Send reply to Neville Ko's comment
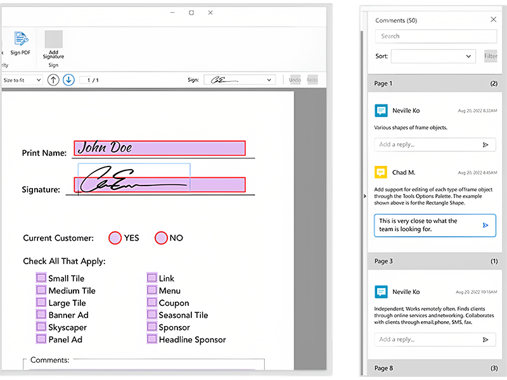The height and width of the screenshot is (380, 507). [x=486, y=144]
